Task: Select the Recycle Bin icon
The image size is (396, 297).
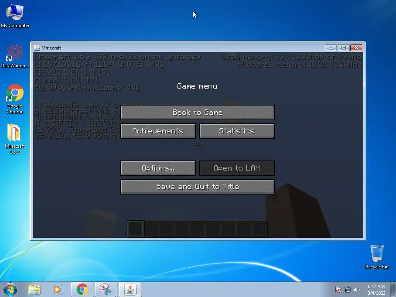Action: click(x=377, y=257)
